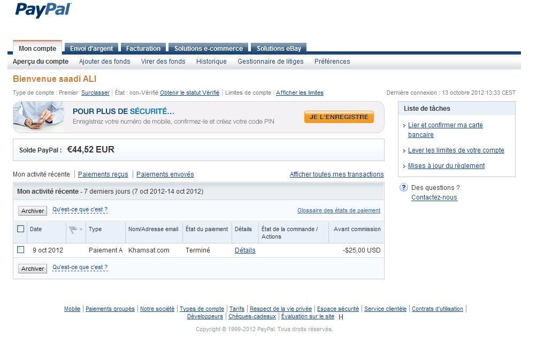The height and width of the screenshot is (344, 537).
Task: Open Service clientèle footer link
Action: tap(385, 309)
